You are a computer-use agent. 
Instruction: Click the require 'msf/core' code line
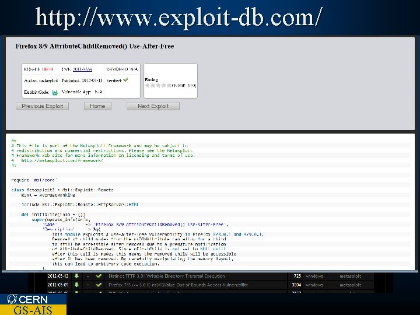coord(34,180)
